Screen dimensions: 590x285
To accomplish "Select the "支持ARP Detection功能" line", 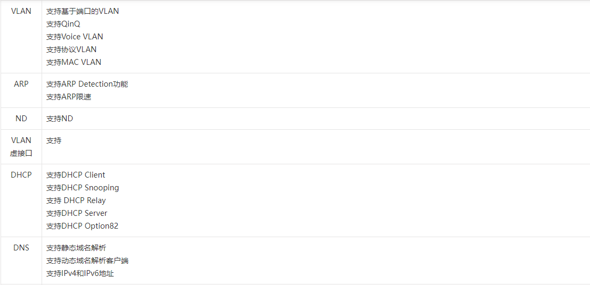I will 87,84.
